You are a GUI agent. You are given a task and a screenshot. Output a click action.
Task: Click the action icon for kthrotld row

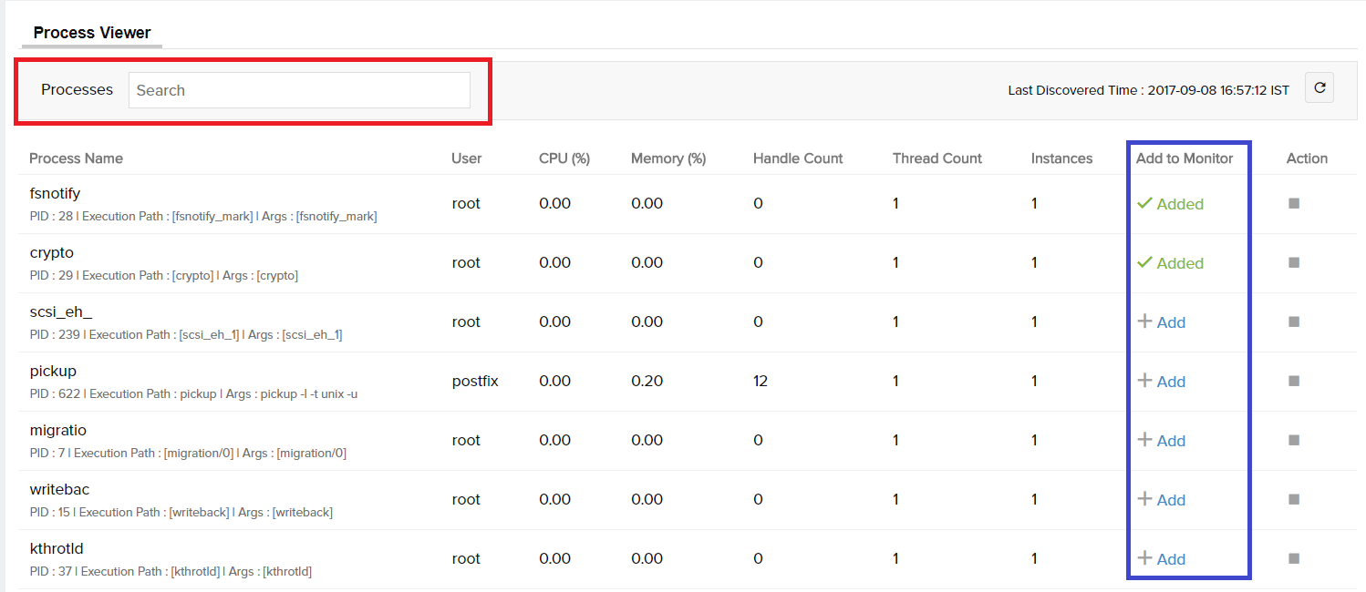click(1293, 558)
